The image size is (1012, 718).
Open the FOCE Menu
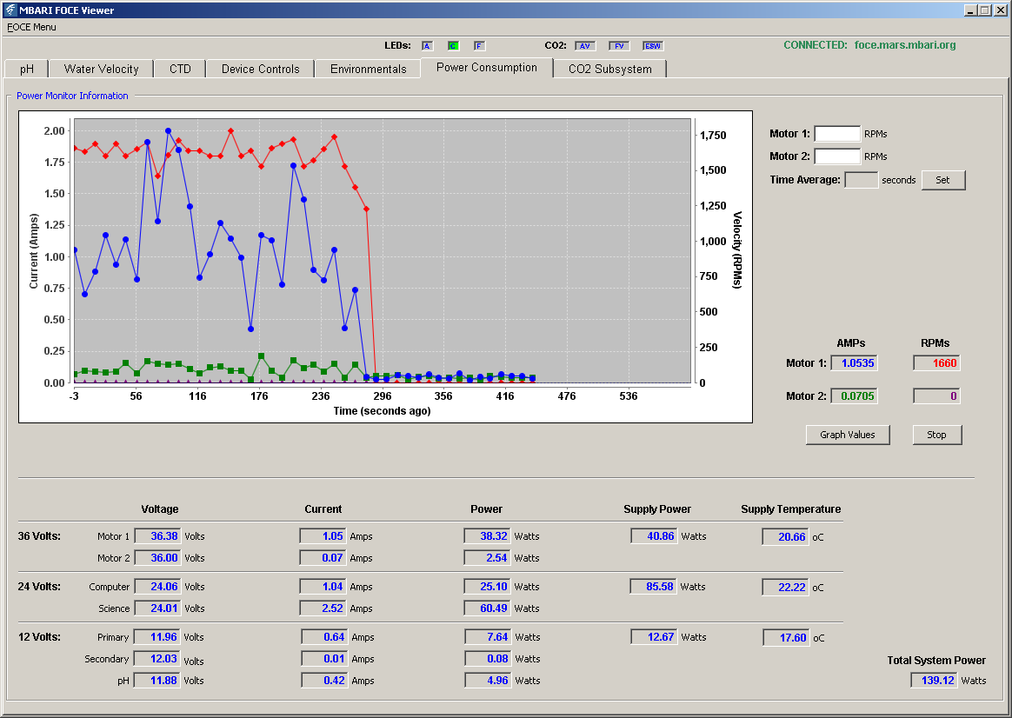pyautogui.click(x=31, y=27)
